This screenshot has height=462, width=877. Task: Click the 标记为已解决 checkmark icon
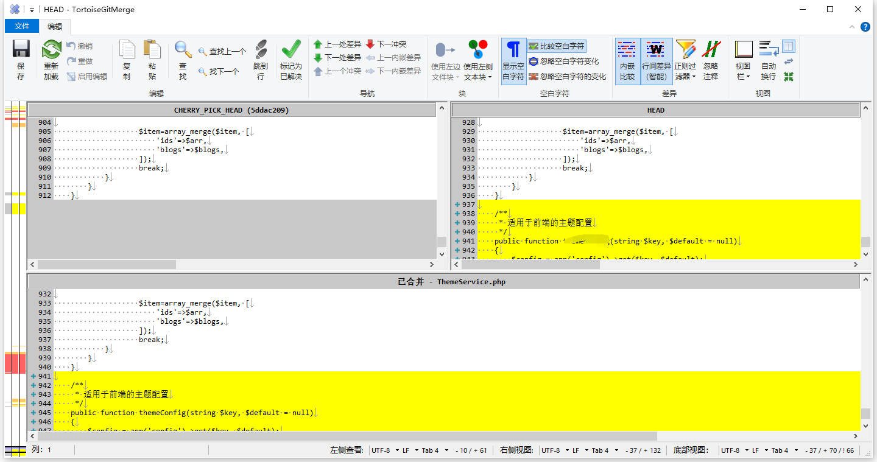click(291, 60)
